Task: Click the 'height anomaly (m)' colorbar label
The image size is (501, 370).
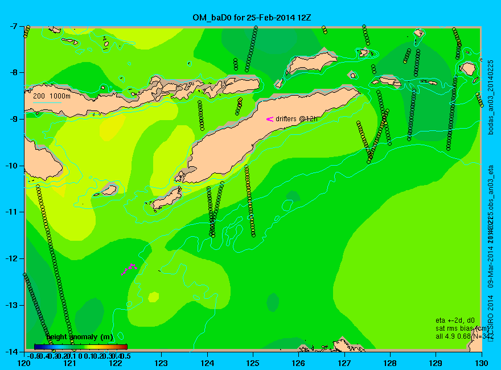Action: point(80,337)
